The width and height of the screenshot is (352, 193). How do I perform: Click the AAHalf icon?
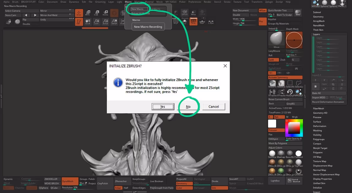point(114,22)
